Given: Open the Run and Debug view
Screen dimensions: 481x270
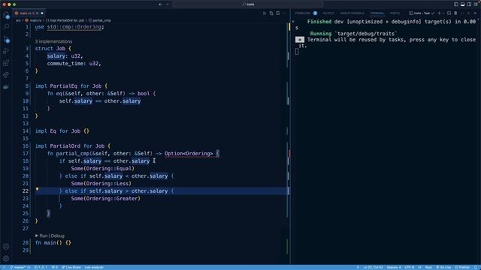Looking at the screenshot, I should 6,51.
